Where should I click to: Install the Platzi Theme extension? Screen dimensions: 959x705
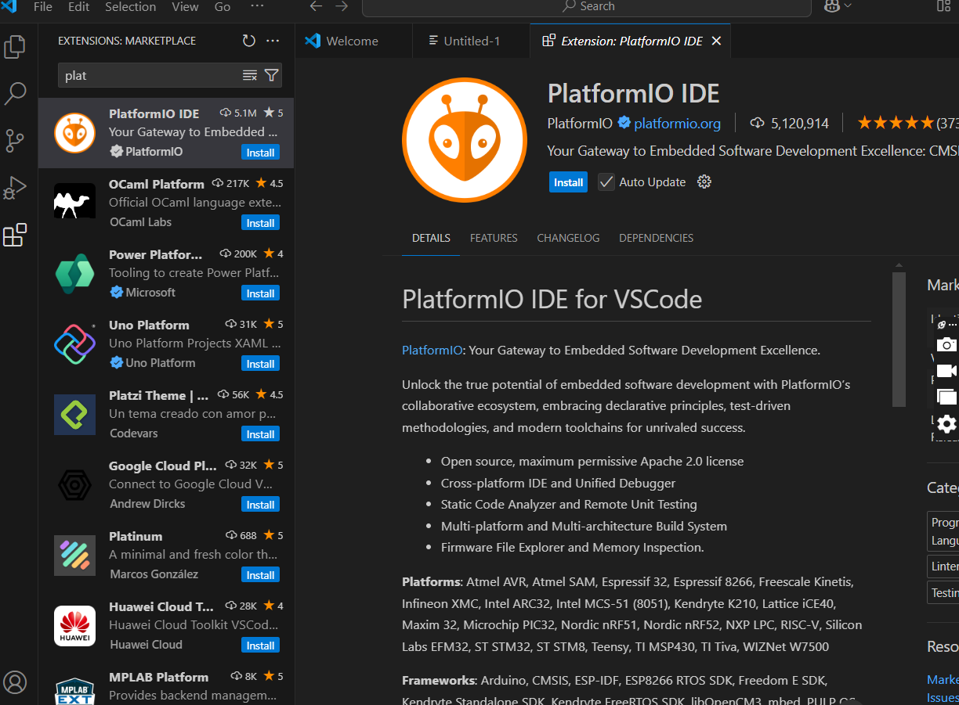(x=260, y=434)
